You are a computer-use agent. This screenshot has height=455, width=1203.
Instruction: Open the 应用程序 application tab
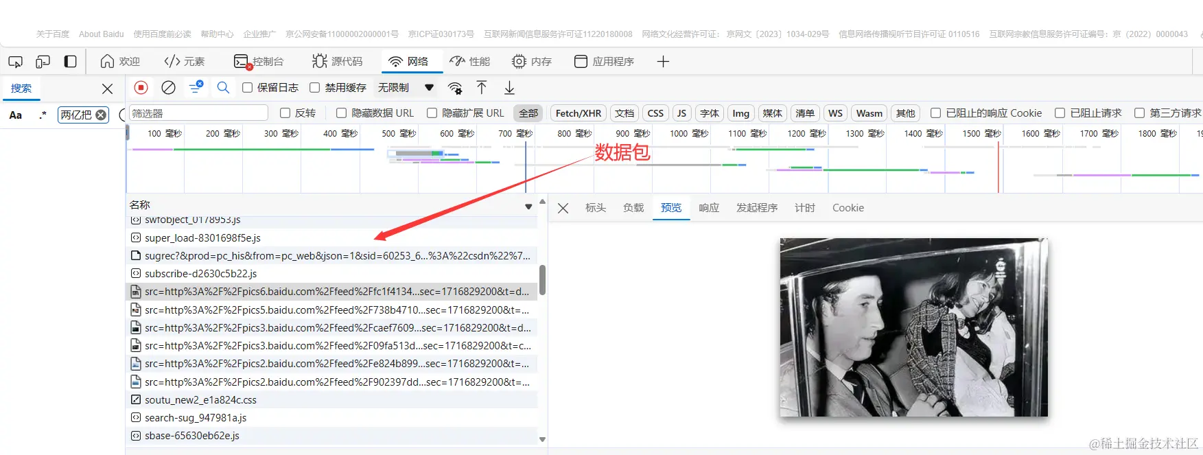pyautogui.click(x=604, y=62)
